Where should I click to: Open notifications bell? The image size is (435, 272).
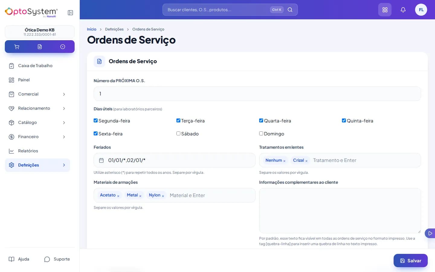point(403,10)
